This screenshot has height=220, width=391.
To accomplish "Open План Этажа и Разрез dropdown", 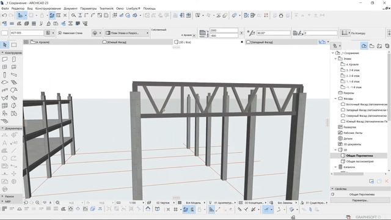I will (127, 33).
